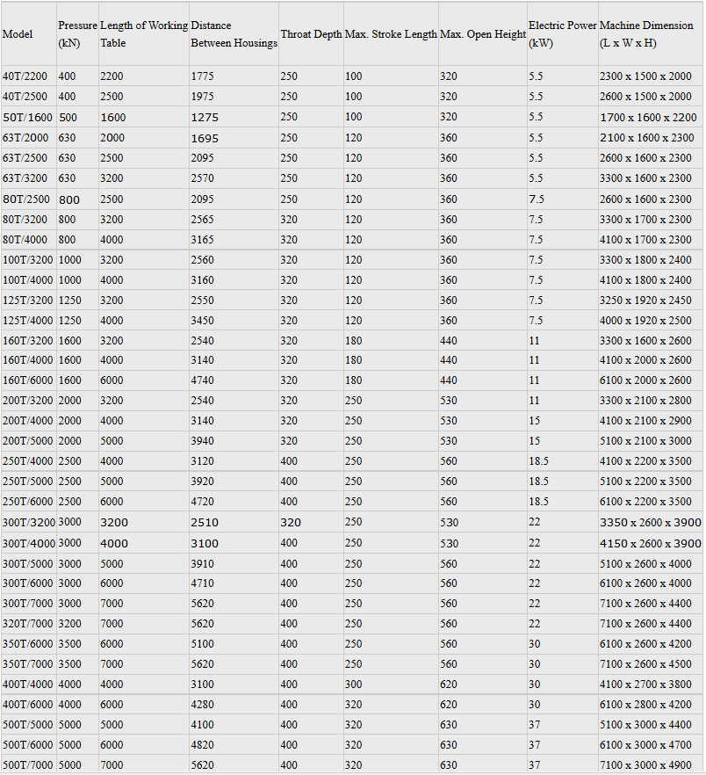Click the Max. Open Height header
Image resolution: width=706 pixels, height=775 pixels.
483,34
